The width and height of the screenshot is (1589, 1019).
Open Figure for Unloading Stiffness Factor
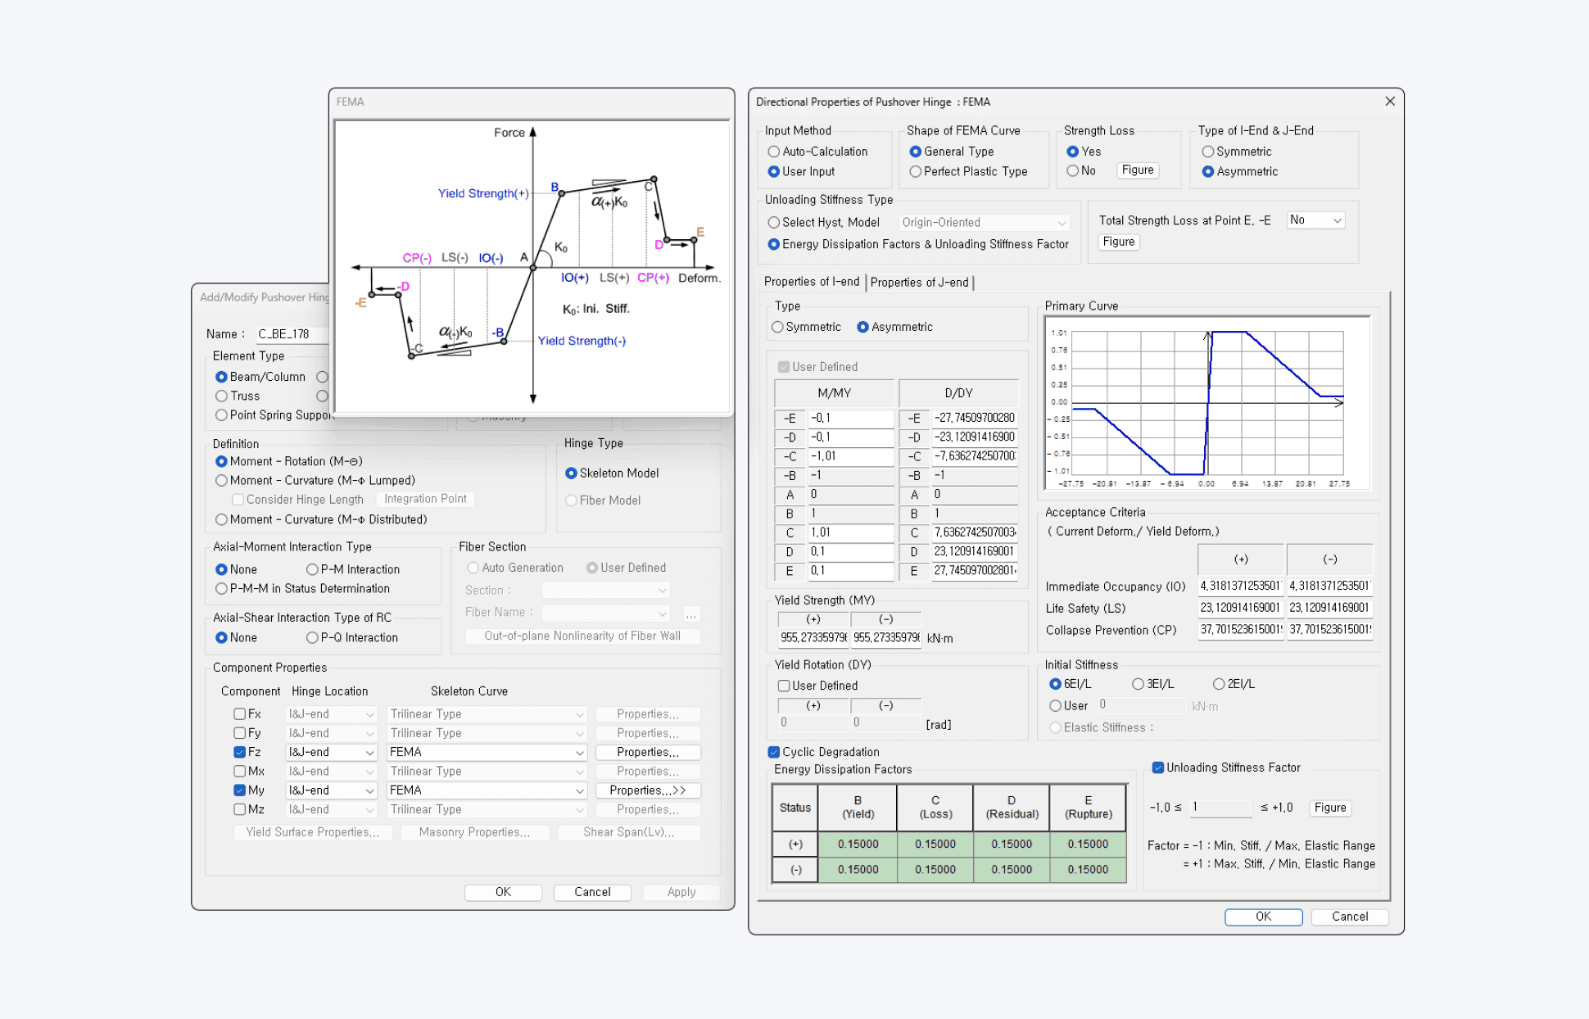[x=1329, y=808]
